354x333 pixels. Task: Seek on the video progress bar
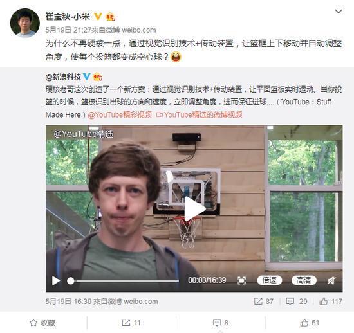coord(123,281)
